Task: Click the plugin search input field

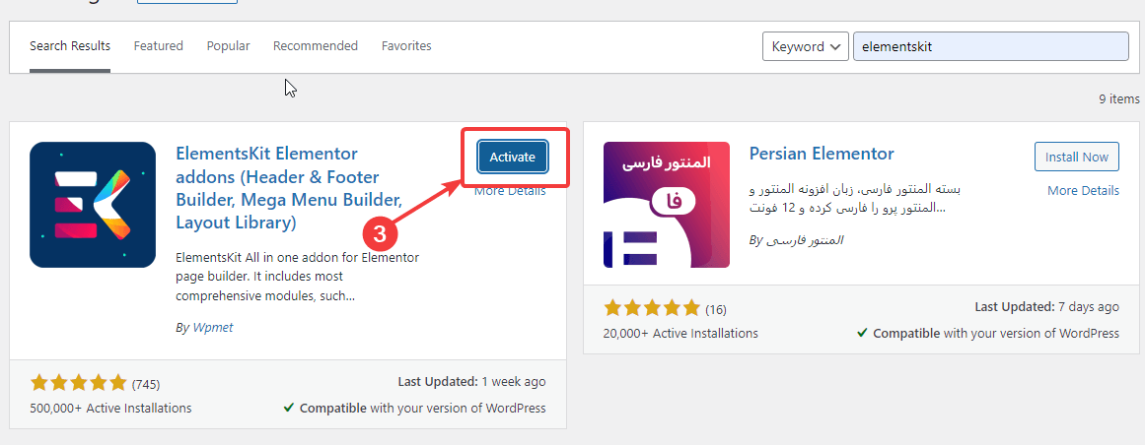Action: click(989, 46)
